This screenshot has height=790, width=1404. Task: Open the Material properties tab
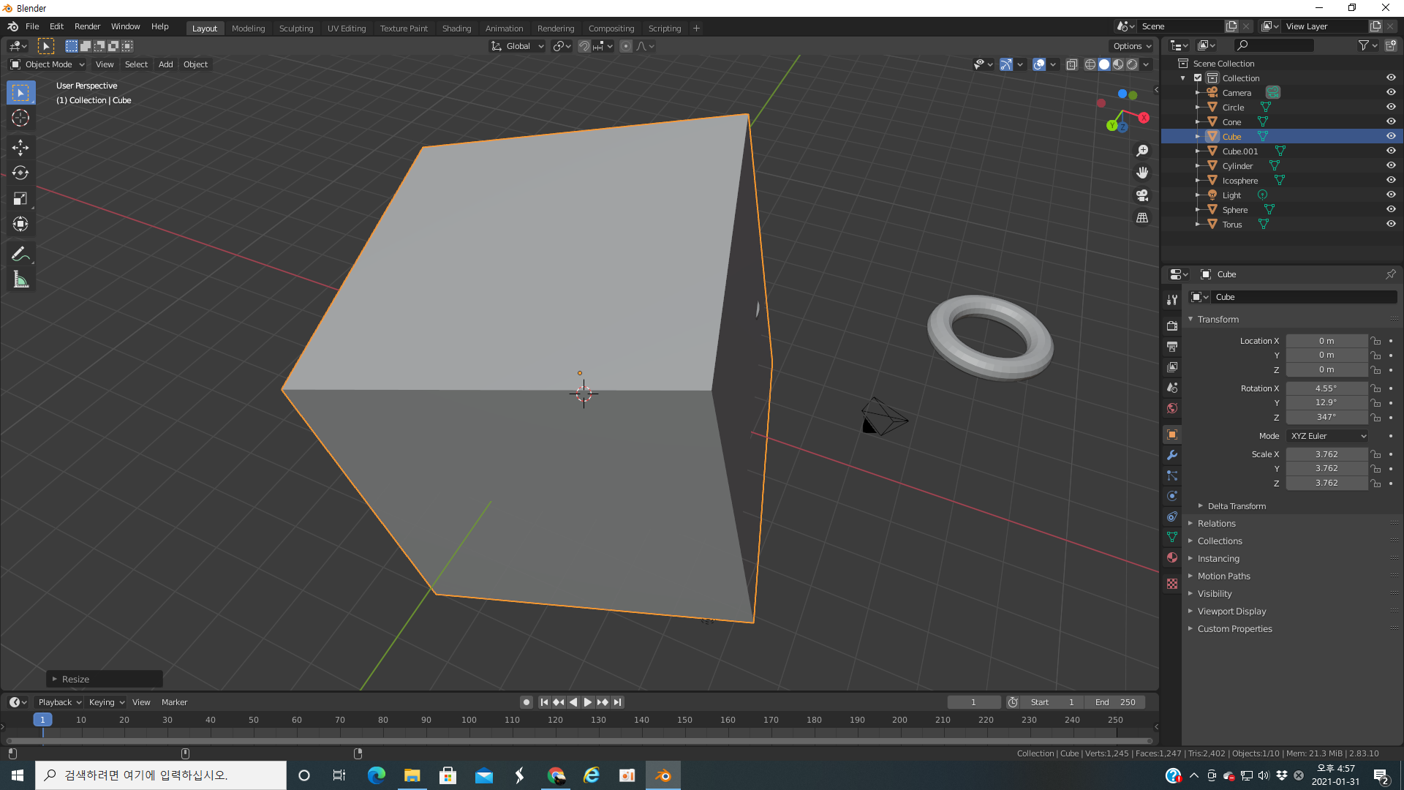tap(1172, 557)
